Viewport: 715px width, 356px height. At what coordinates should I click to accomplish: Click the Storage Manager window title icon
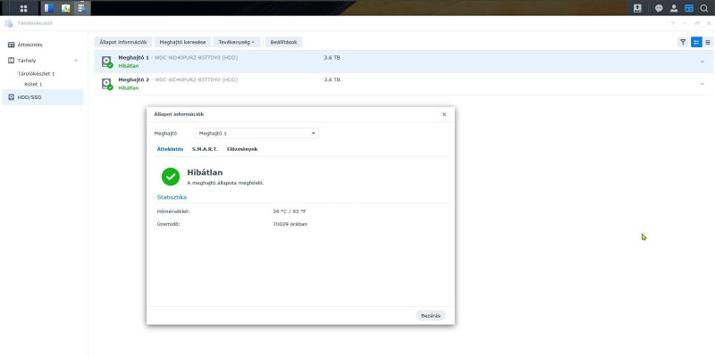(x=9, y=23)
